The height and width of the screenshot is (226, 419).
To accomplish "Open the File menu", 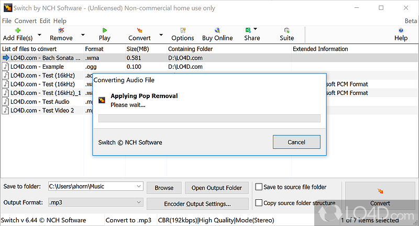I will pyautogui.click(x=6, y=21).
